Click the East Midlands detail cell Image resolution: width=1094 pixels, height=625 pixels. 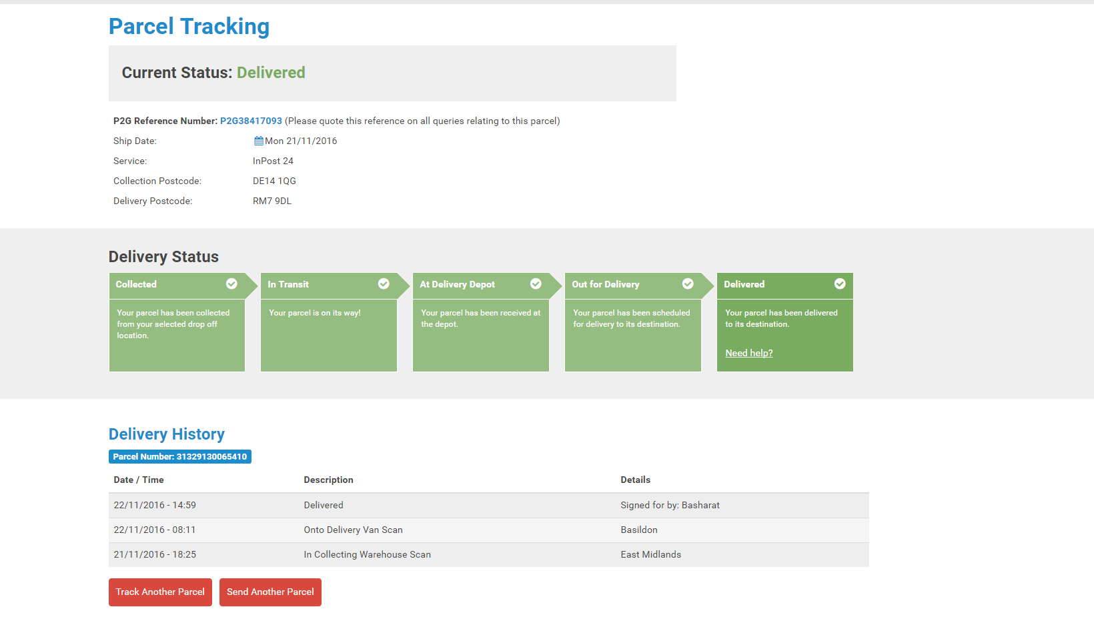651,554
